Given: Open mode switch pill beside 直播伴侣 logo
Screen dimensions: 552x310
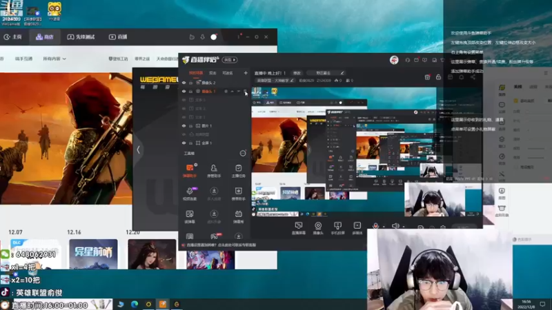Looking at the screenshot, I should point(230,60).
